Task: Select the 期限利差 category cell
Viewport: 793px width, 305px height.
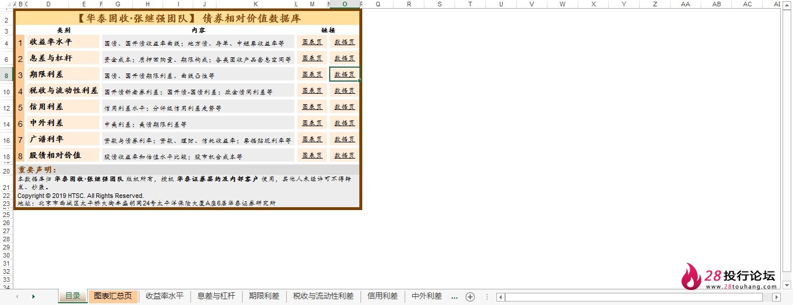Action: pyautogui.click(x=63, y=74)
